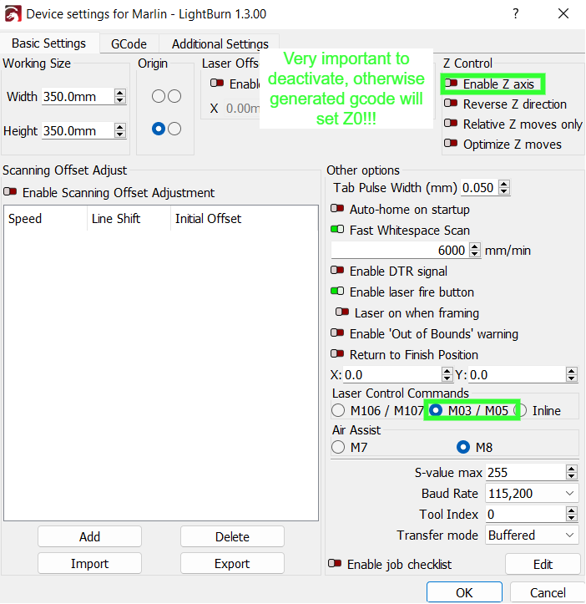Image resolution: width=586 pixels, height=604 pixels.
Task: Click the question mark help button
Action: (516, 14)
